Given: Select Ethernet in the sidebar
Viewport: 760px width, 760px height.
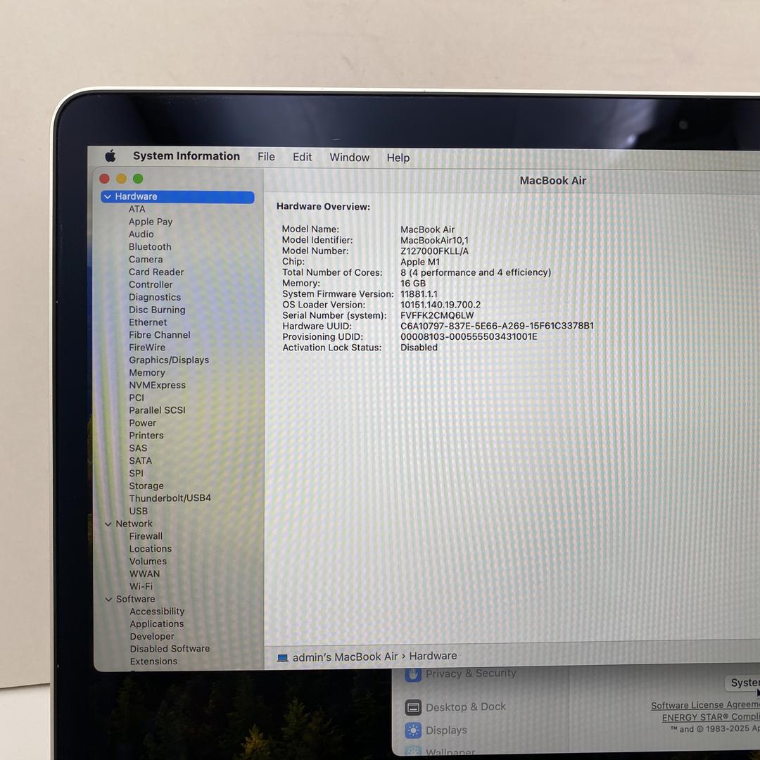Looking at the screenshot, I should click(148, 322).
